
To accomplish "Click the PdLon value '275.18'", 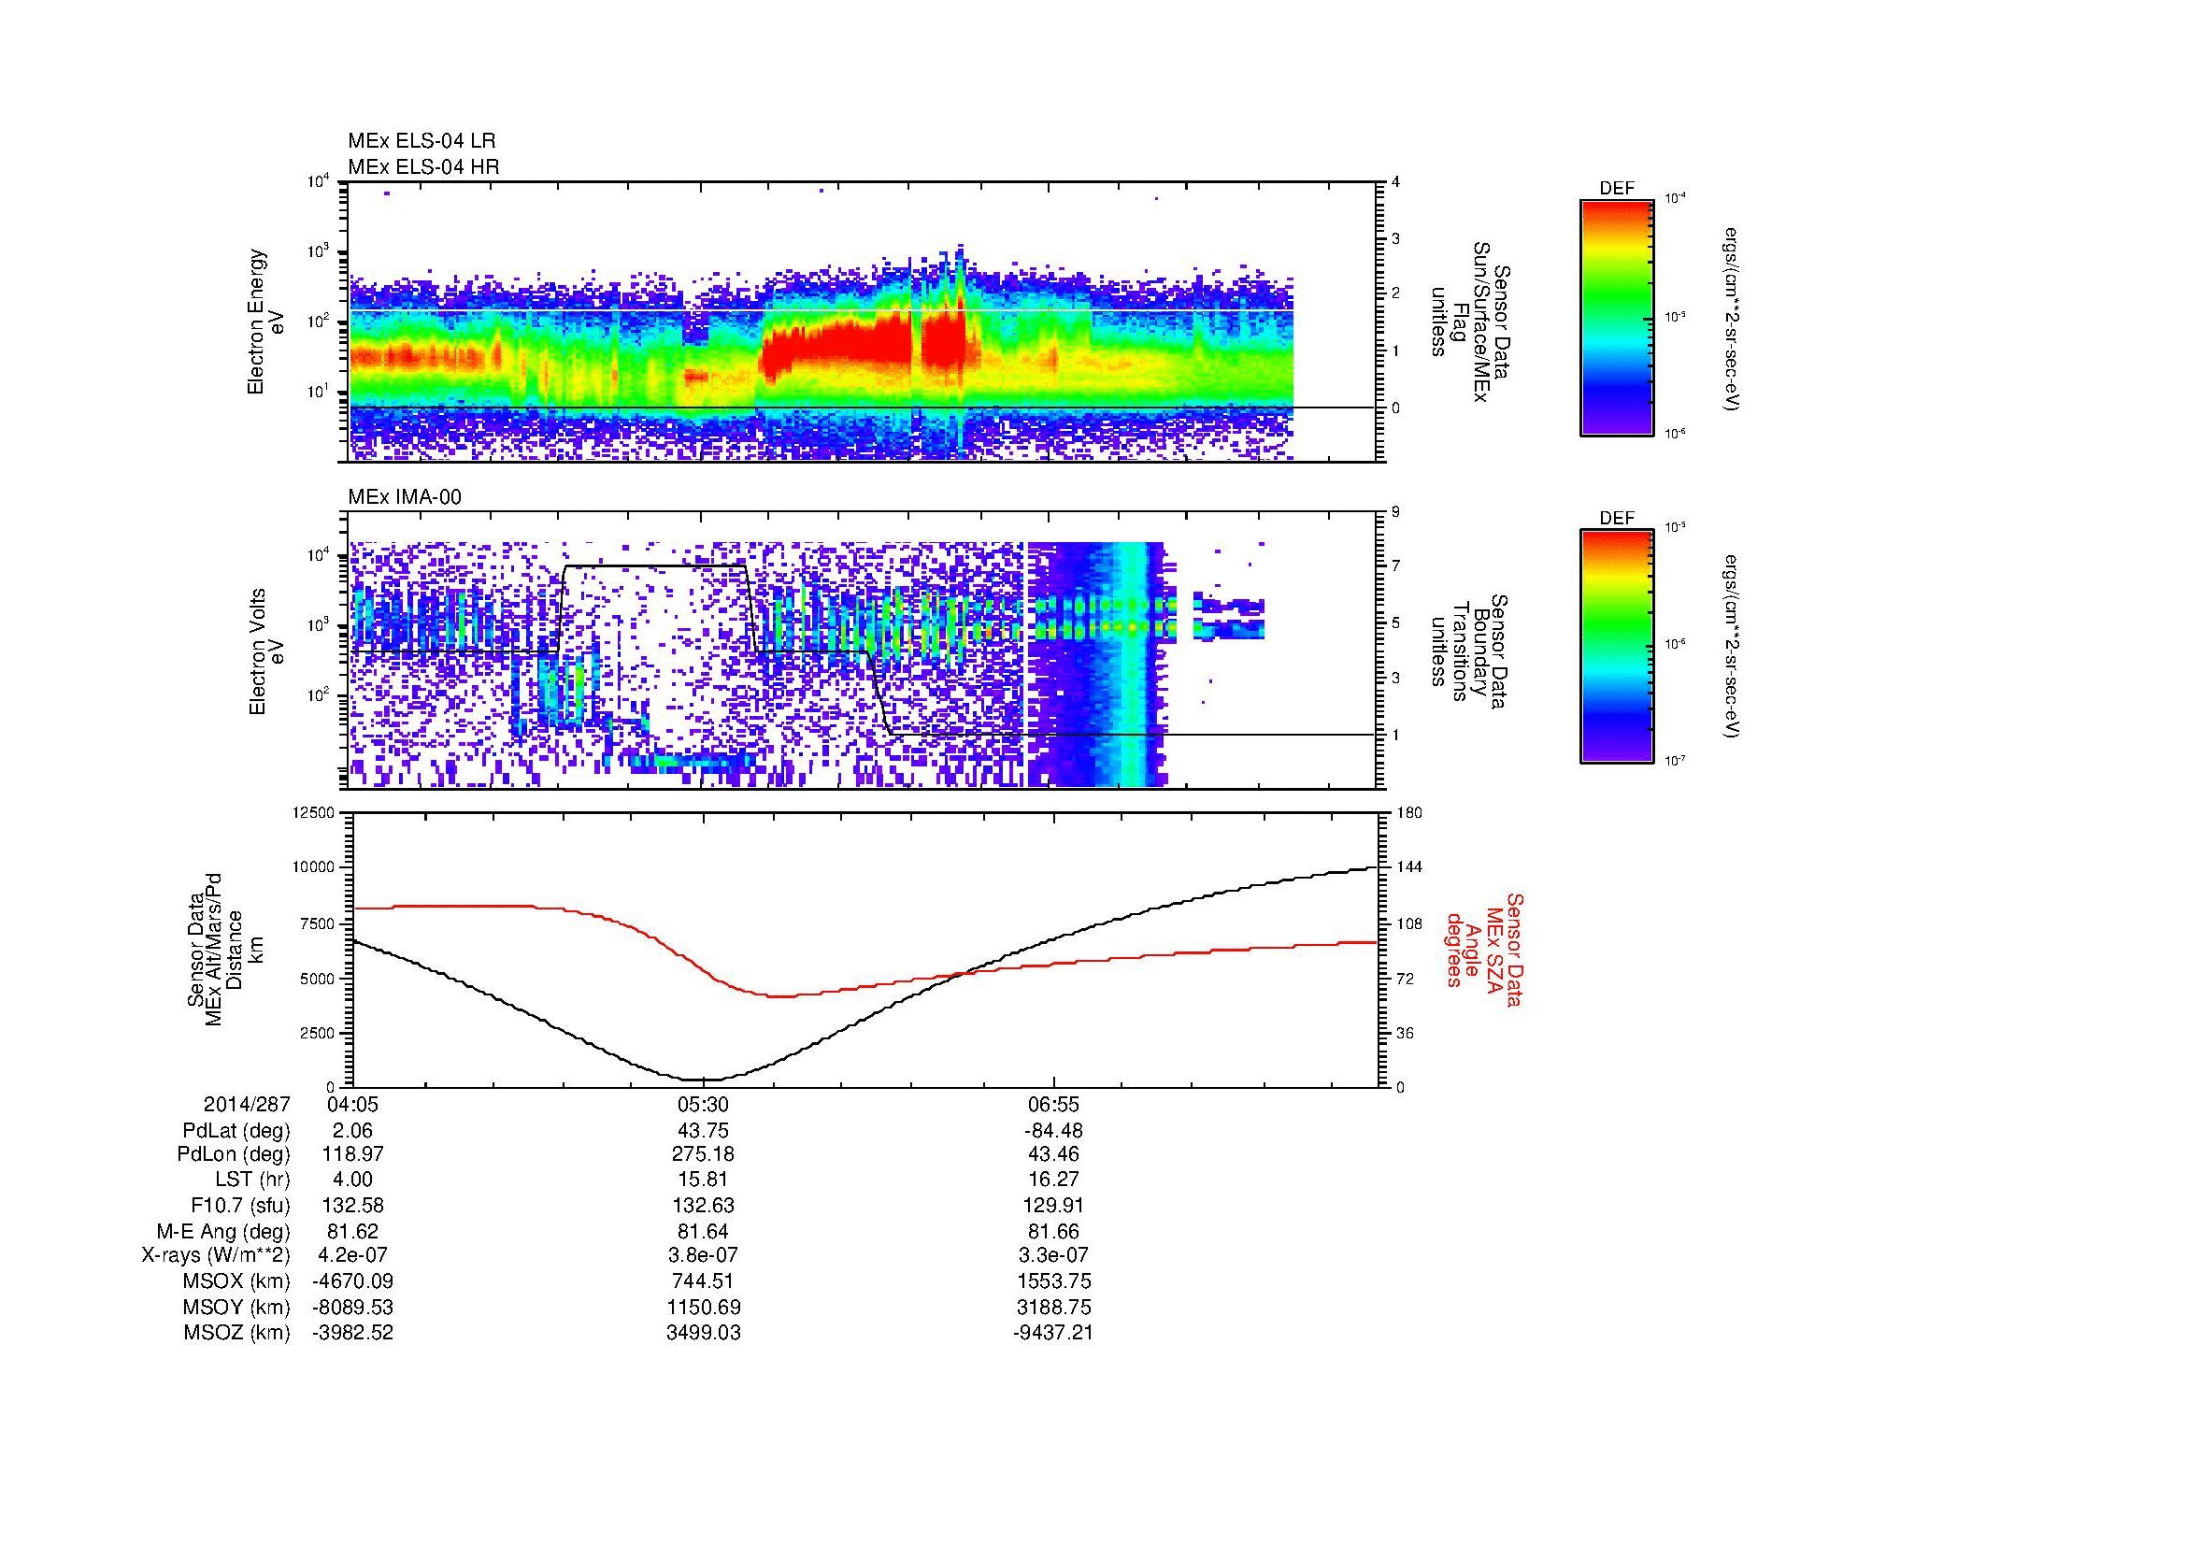I will [x=704, y=1155].
